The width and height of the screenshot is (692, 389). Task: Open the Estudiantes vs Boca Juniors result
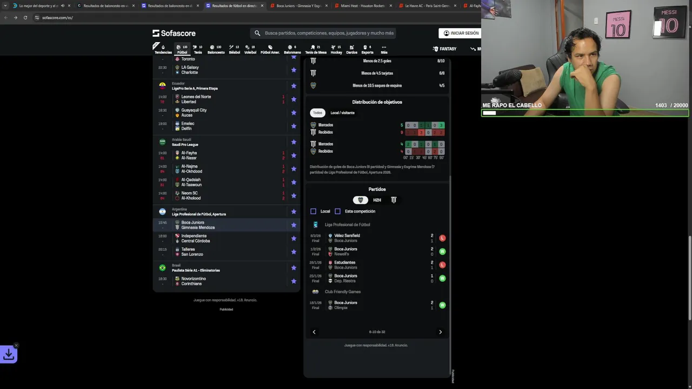click(377, 265)
